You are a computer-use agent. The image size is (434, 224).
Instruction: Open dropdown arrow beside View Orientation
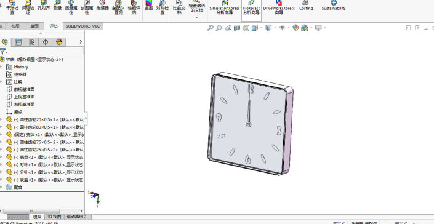pyautogui.click(x=261, y=28)
